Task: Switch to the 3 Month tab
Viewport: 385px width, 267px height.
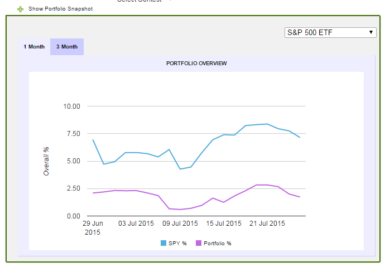Action: pos(67,47)
